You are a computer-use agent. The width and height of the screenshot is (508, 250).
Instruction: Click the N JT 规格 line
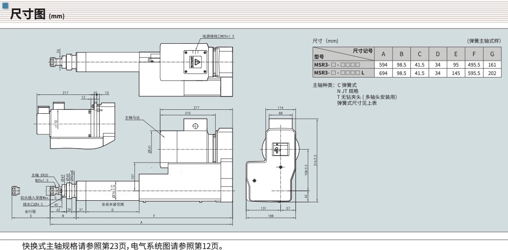point(347,91)
